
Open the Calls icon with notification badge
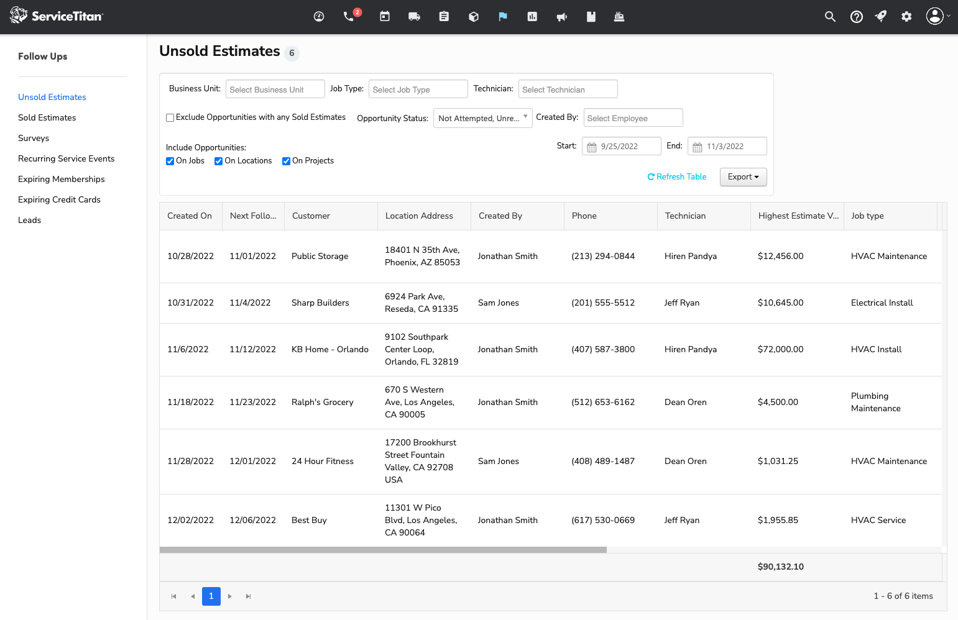(x=349, y=17)
